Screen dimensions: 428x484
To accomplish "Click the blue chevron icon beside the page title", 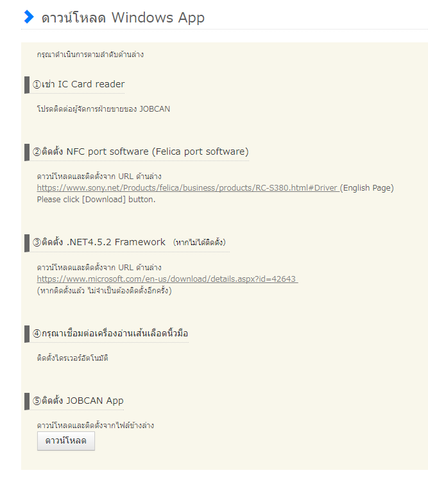I will [x=29, y=17].
